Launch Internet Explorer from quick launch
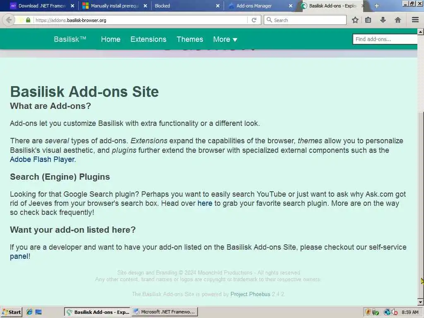424x318 pixels. coord(29,312)
